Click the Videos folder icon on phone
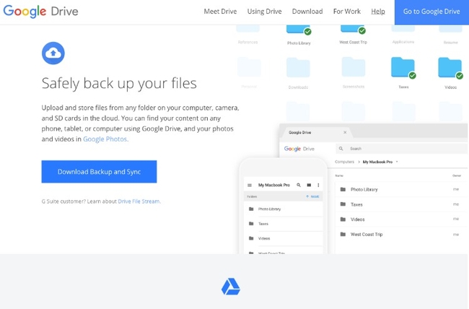The height and width of the screenshot is (309, 469). click(x=251, y=238)
